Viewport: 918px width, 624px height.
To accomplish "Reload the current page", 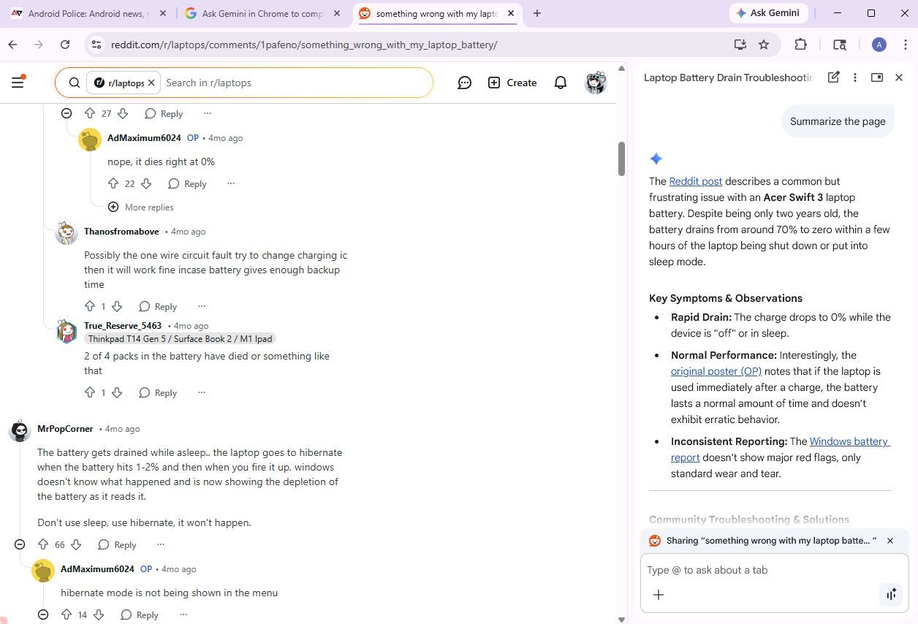I will (65, 45).
